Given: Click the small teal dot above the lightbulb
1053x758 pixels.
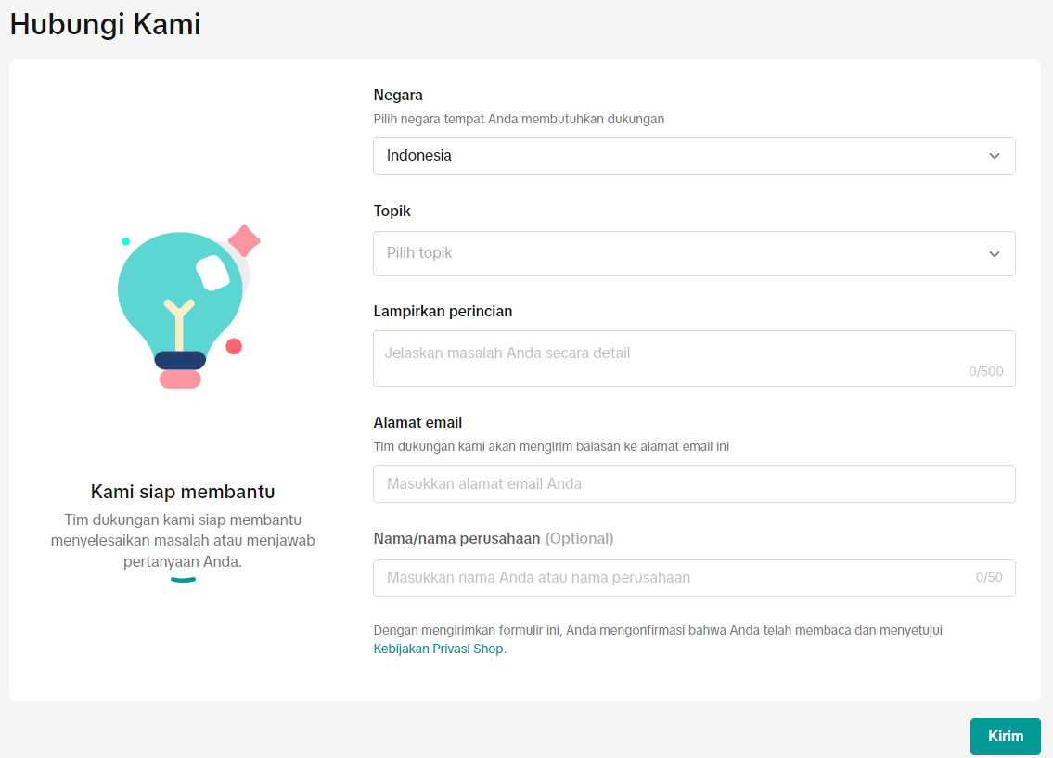Looking at the screenshot, I should [125, 241].
